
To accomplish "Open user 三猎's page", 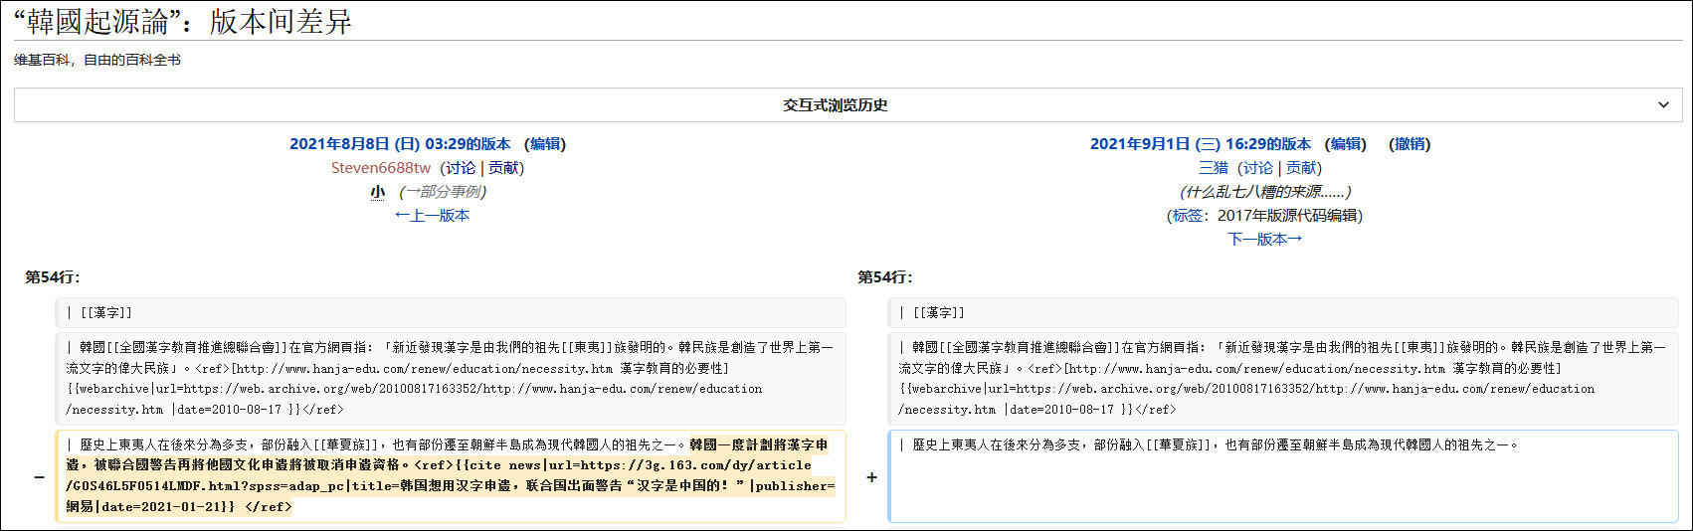I will (x=1214, y=168).
